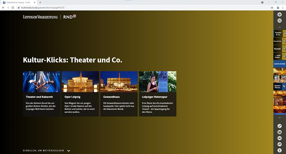The width and height of the screenshot is (286, 154).
Task: Click the Leipziger Volkszeitung logo
Action: point(40,17)
